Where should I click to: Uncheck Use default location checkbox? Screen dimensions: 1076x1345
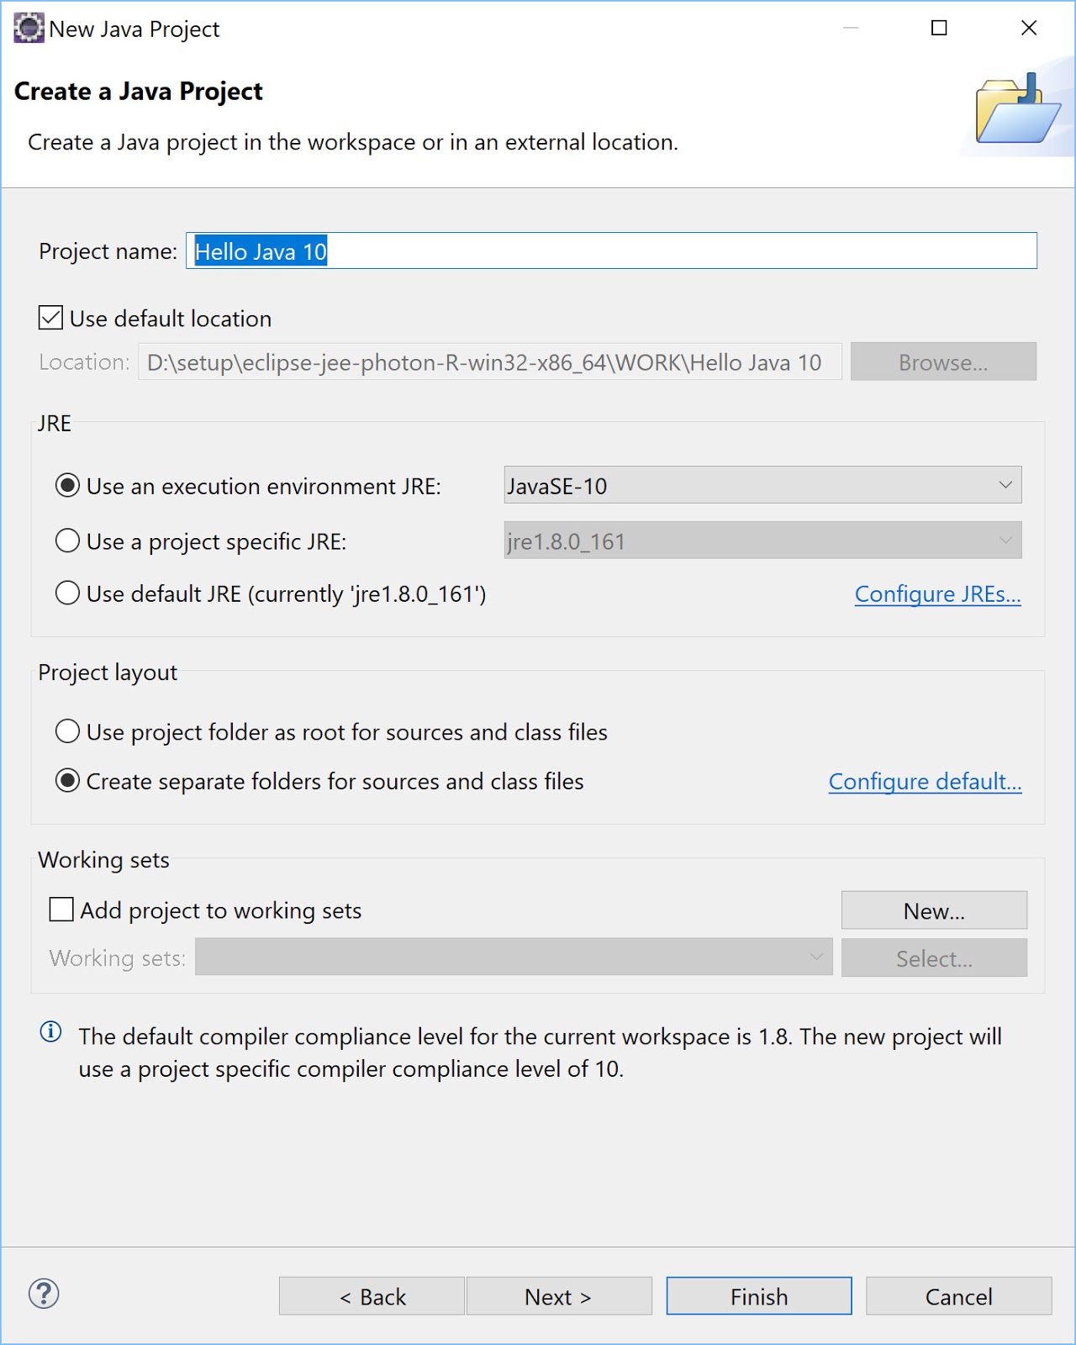pos(50,318)
